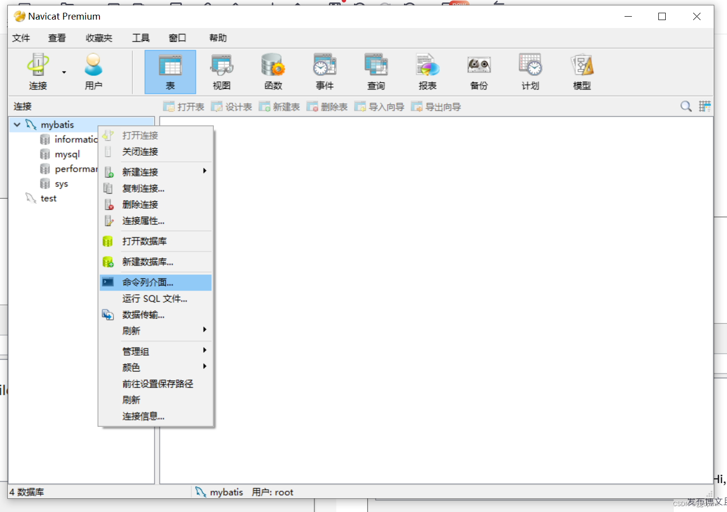727x512 pixels.
Task: Click 新建表 in the object toolbar
Action: (x=279, y=107)
